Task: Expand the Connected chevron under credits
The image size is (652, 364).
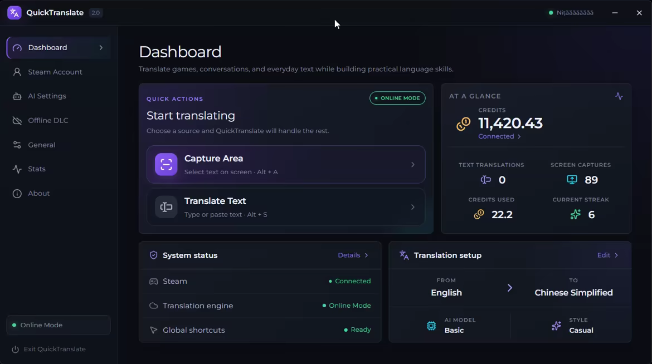Action: pos(519,137)
